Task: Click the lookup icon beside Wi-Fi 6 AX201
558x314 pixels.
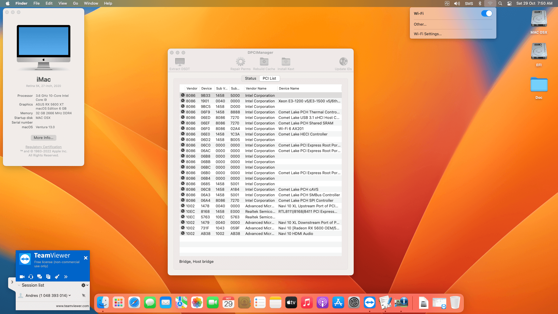Action: point(183,128)
